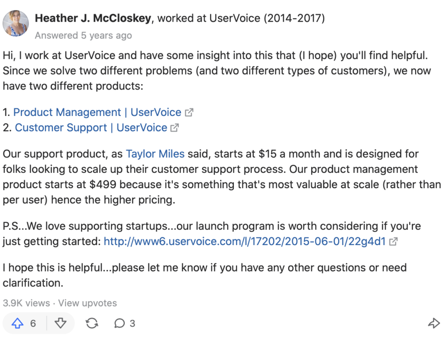The height and width of the screenshot is (345, 445).
Task: Click the worked at UserVoice credential text
Action: (x=241, y=18)
